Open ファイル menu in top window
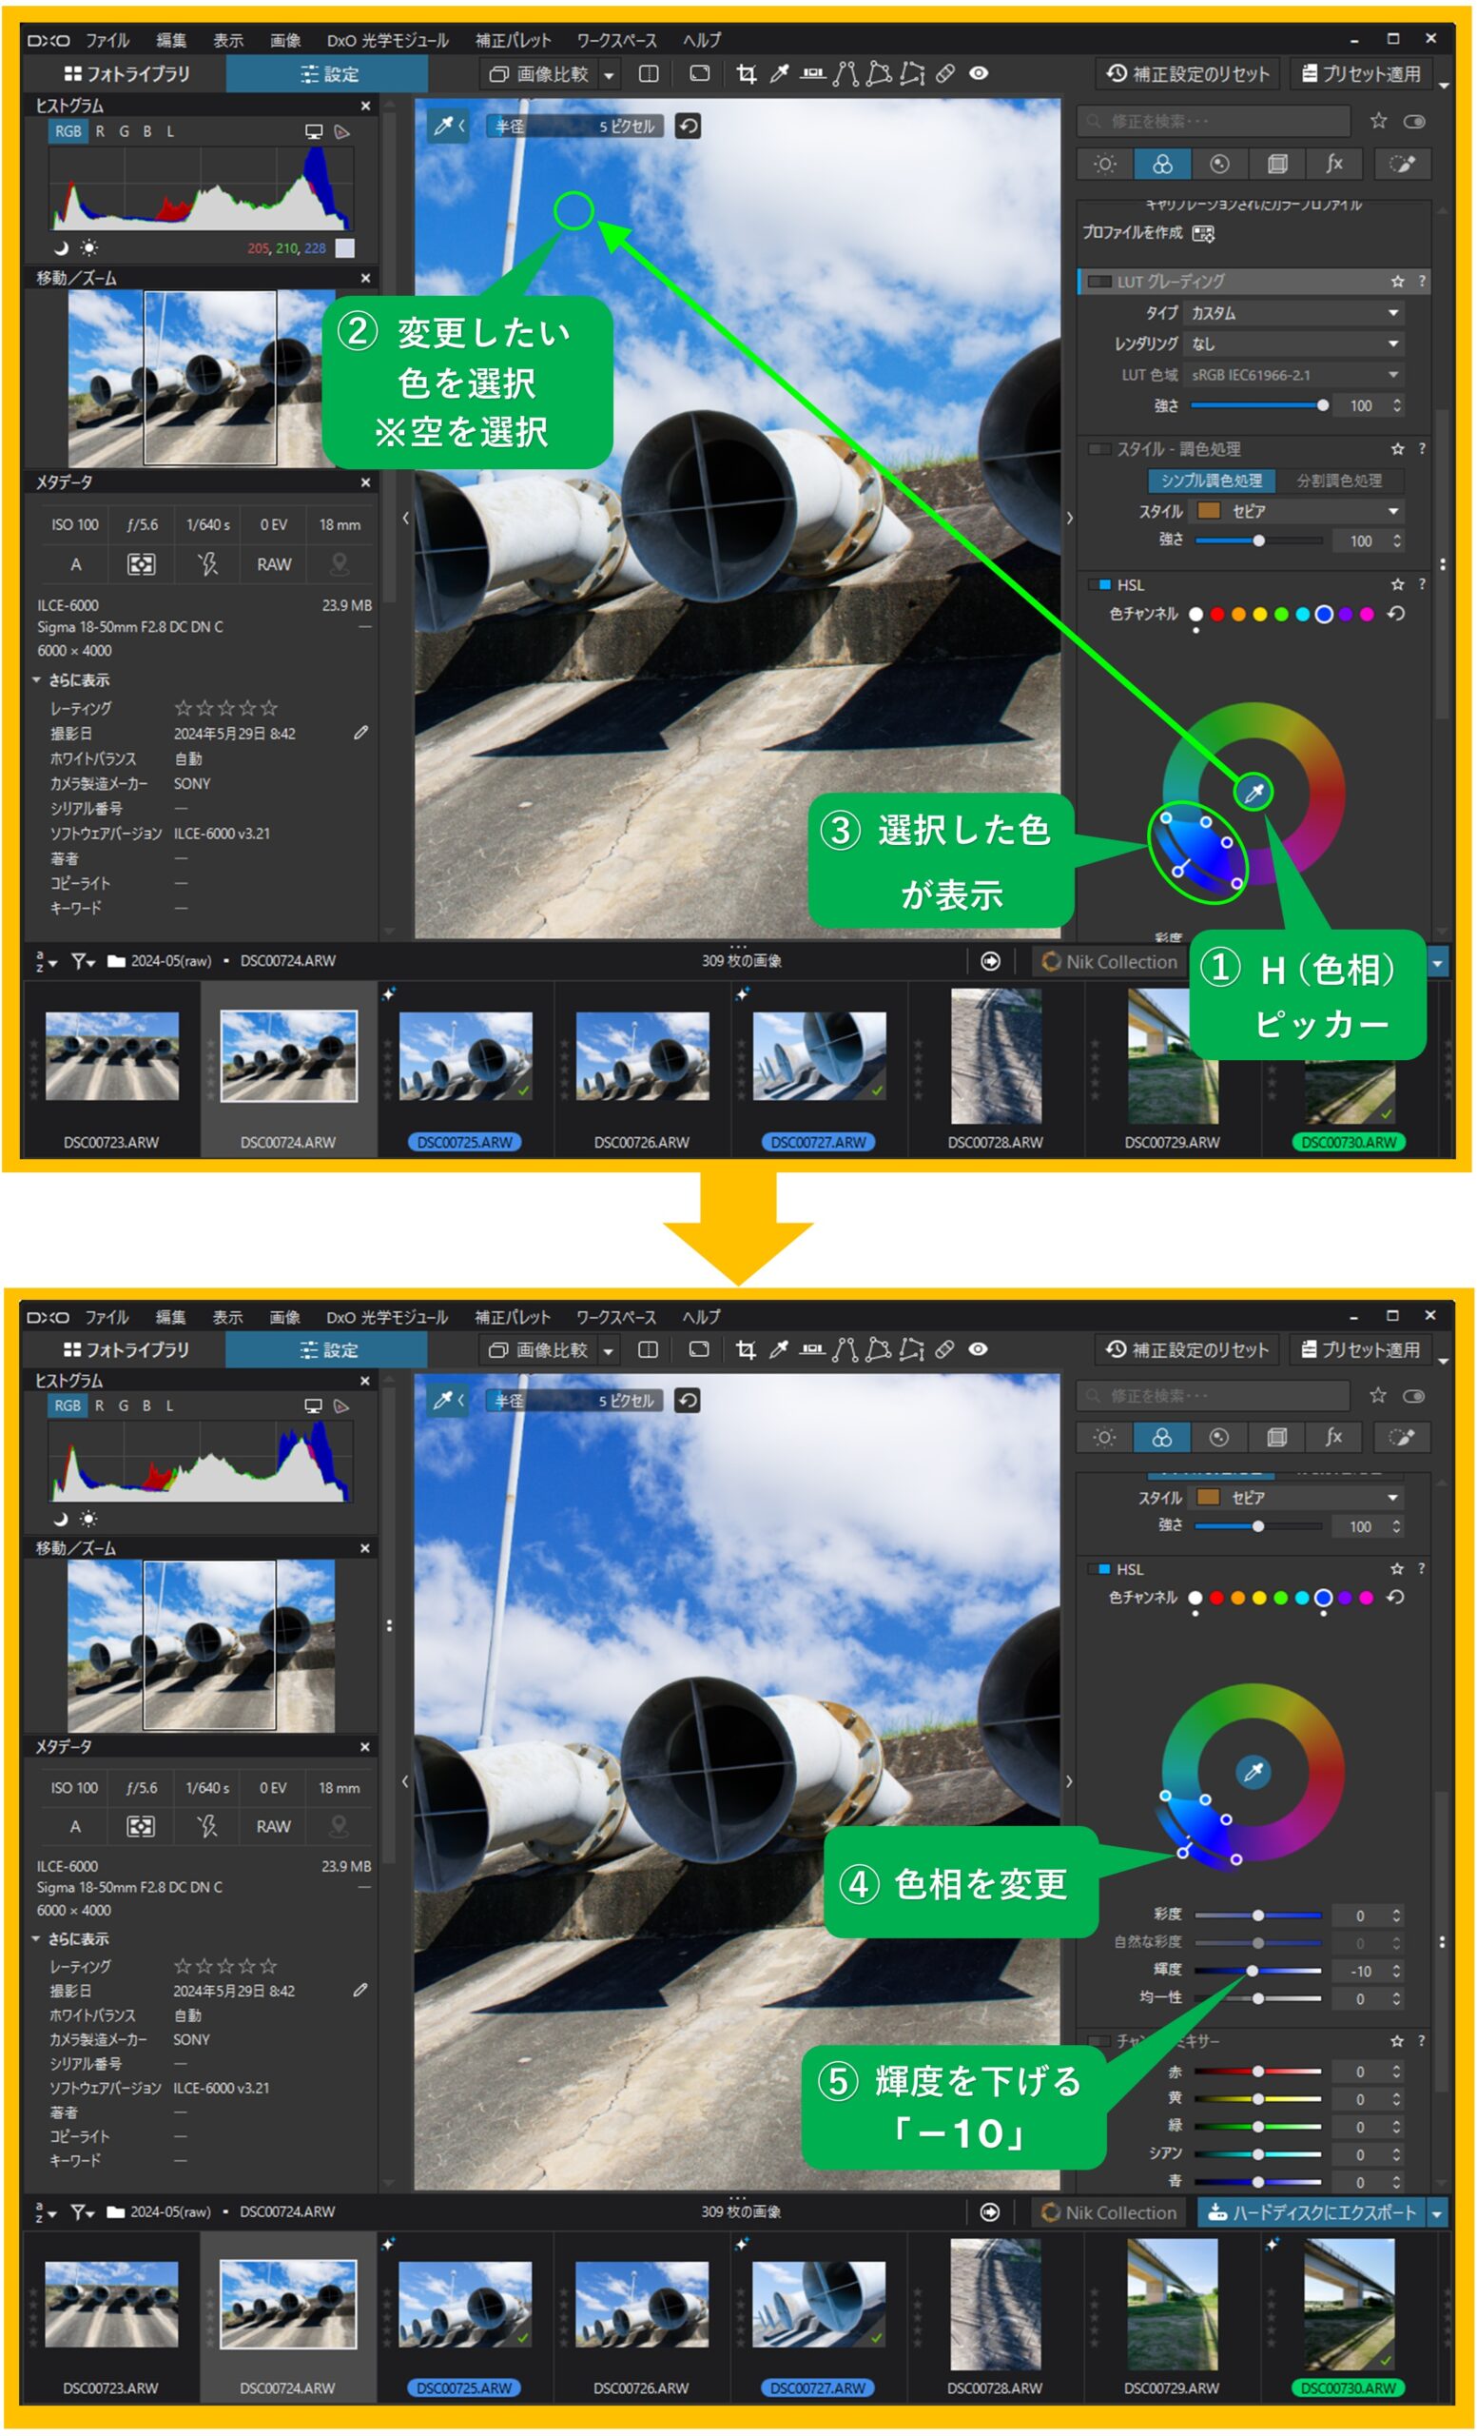This screenshot has height=2436, width=1477. (107, 41)
